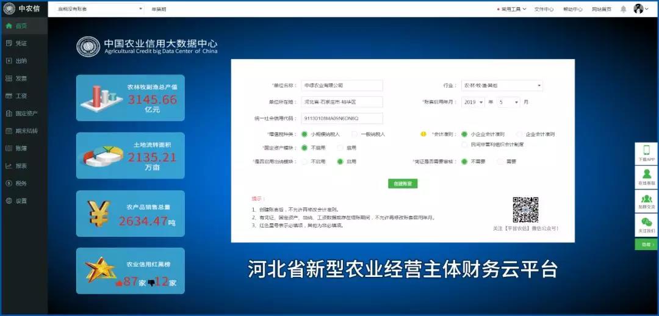Click the 单位名称 input field
This screenshot has width=659, height=316.
(x=342, y=86)
